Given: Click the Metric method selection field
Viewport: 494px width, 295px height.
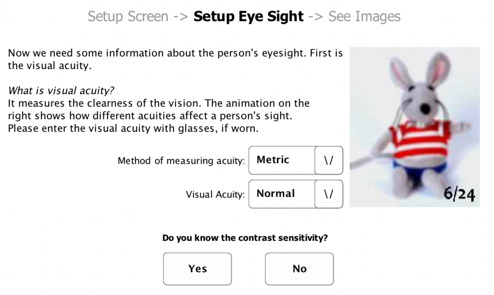Looking at the screenshot, I should (x=282, y=160).
